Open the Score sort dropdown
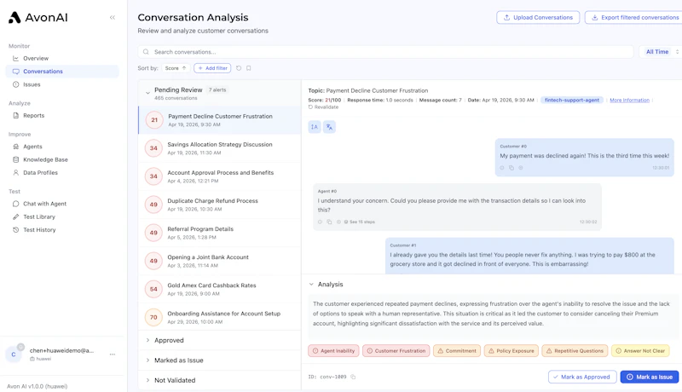This screenshot has height=392, width=682. [176, 68]
